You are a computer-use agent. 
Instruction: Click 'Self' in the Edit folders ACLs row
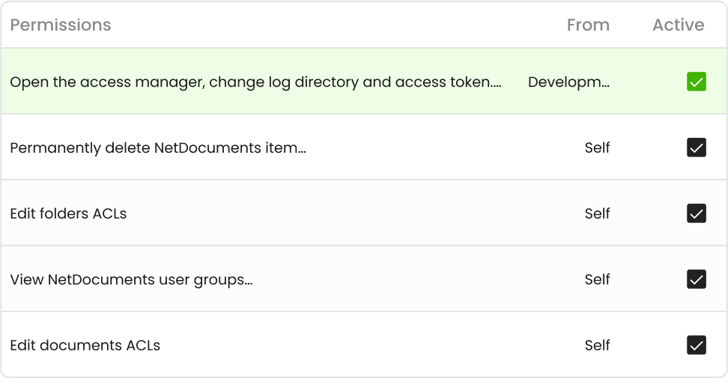[x=597, y=213]
